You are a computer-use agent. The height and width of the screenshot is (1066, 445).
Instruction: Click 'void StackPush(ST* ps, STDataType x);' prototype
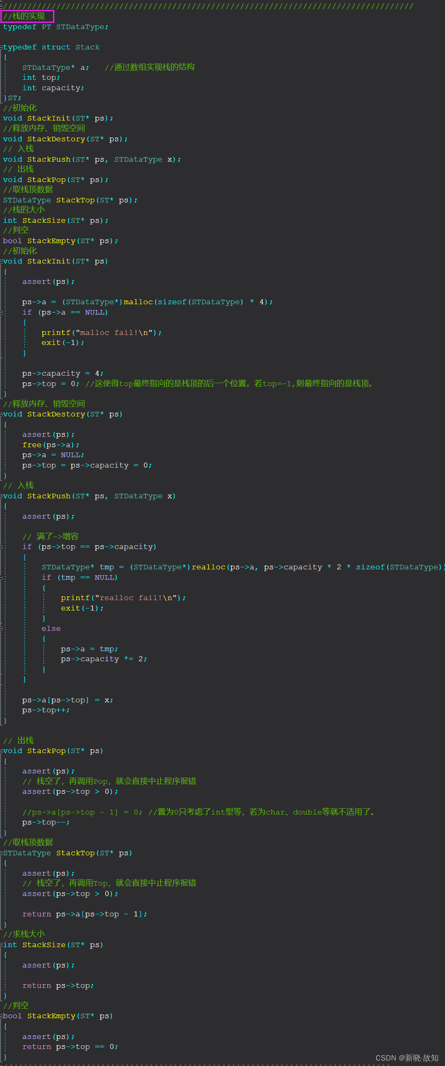pos(92,160)
